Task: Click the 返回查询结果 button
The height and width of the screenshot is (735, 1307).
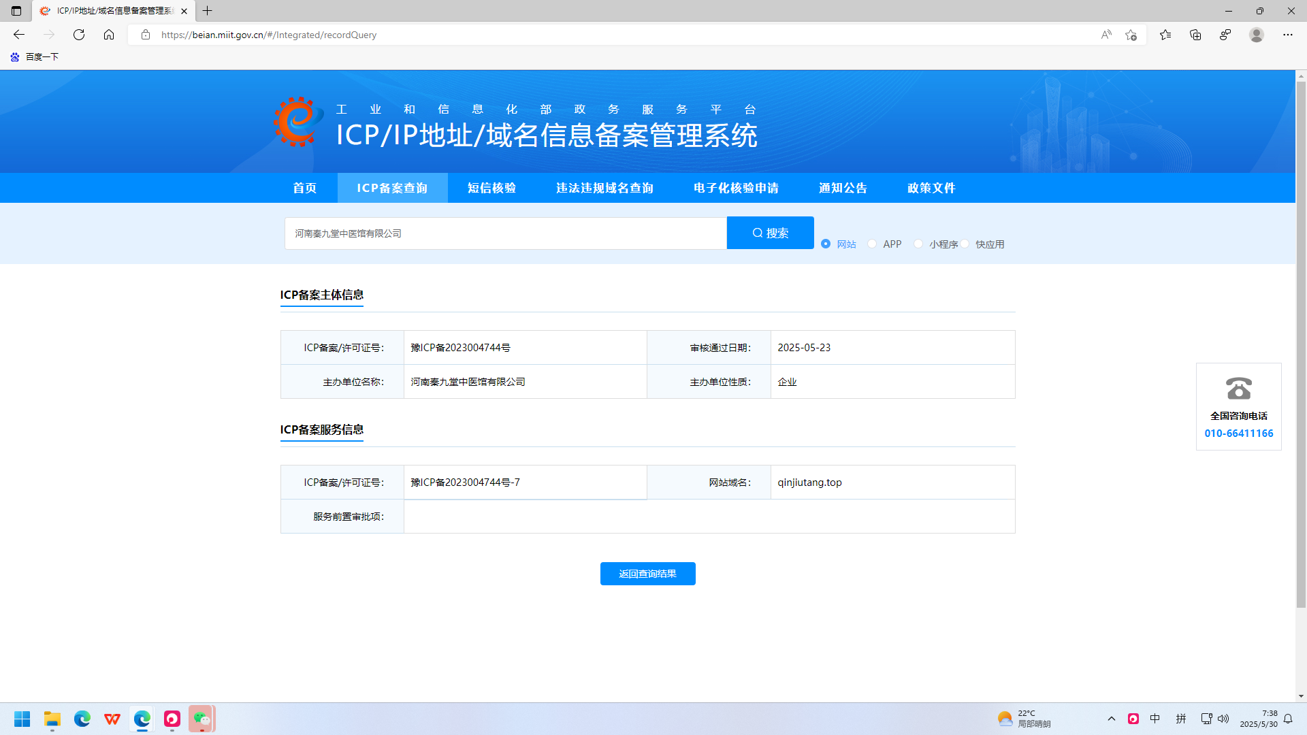Action: (x=647, y=574)
